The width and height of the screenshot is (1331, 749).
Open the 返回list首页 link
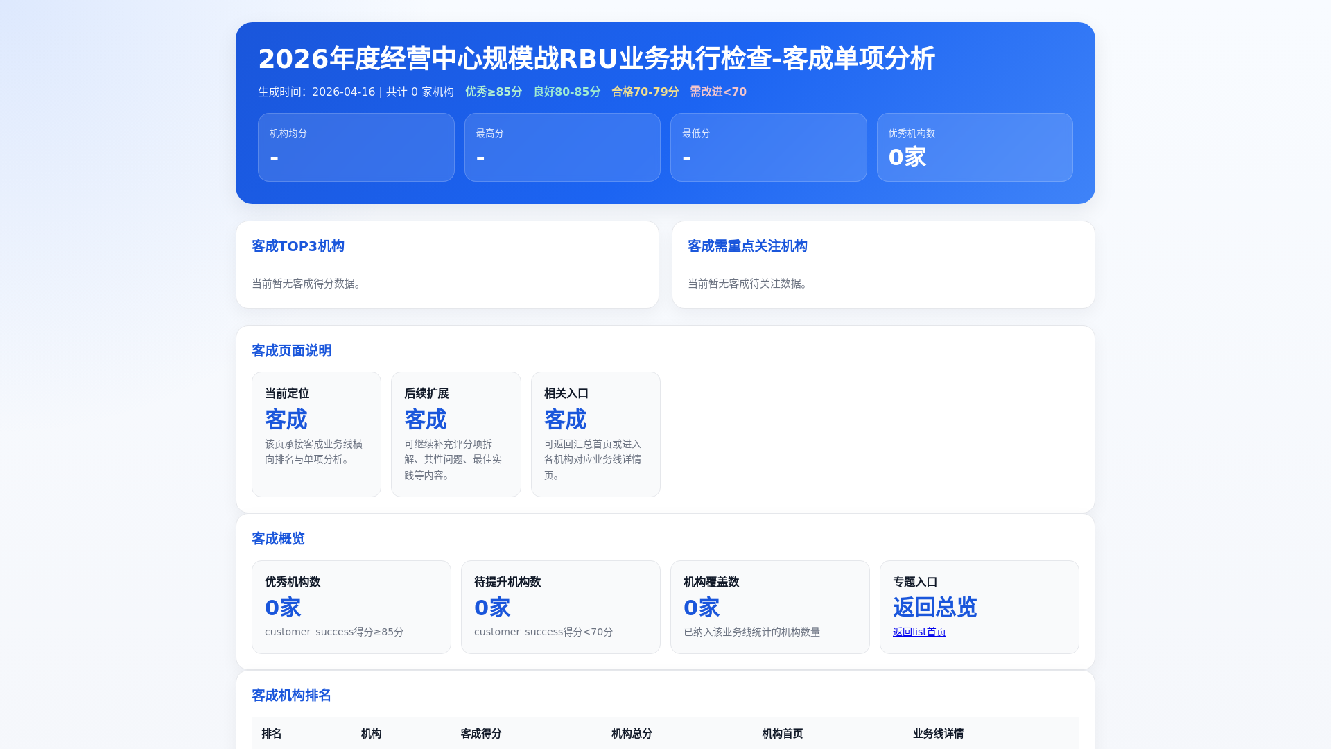pos(919,632)
